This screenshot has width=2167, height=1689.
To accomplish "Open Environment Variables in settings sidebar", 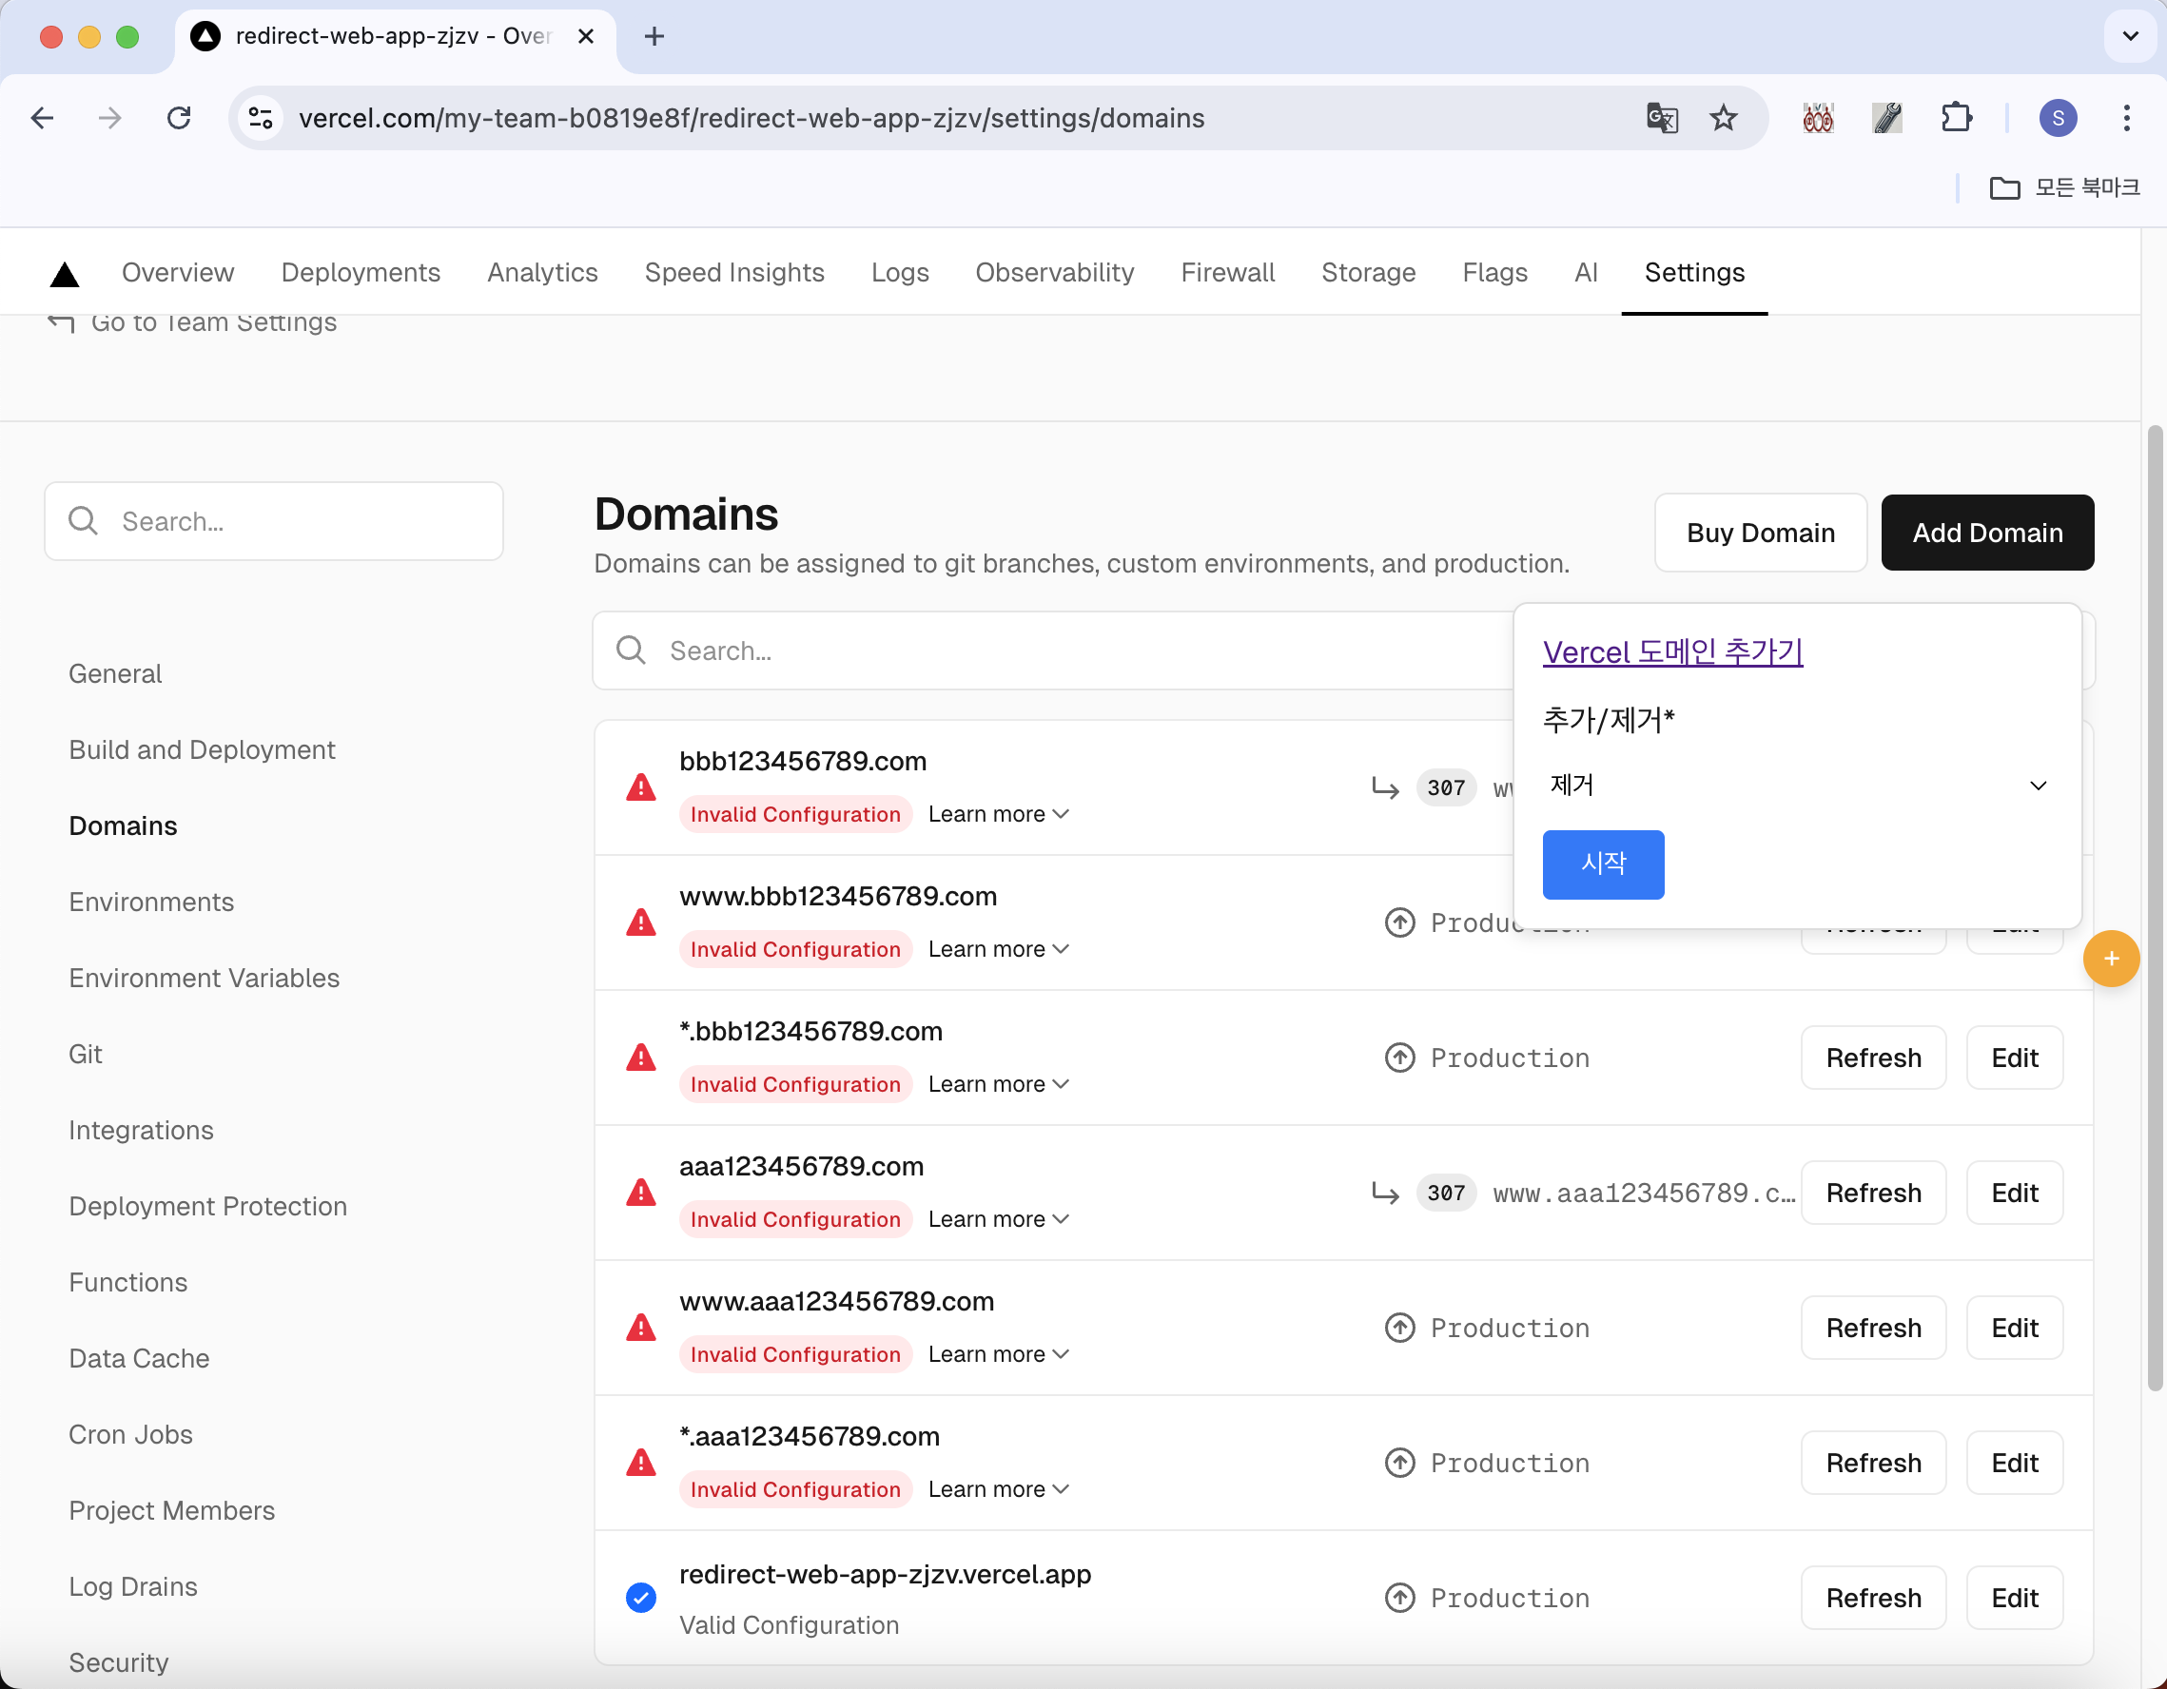I will click(x=204, y=978).
